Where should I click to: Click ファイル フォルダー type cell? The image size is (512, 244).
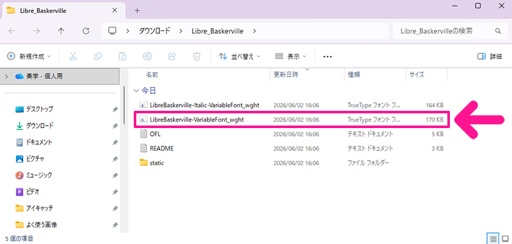pyautogui.click(x=369, y=163)
